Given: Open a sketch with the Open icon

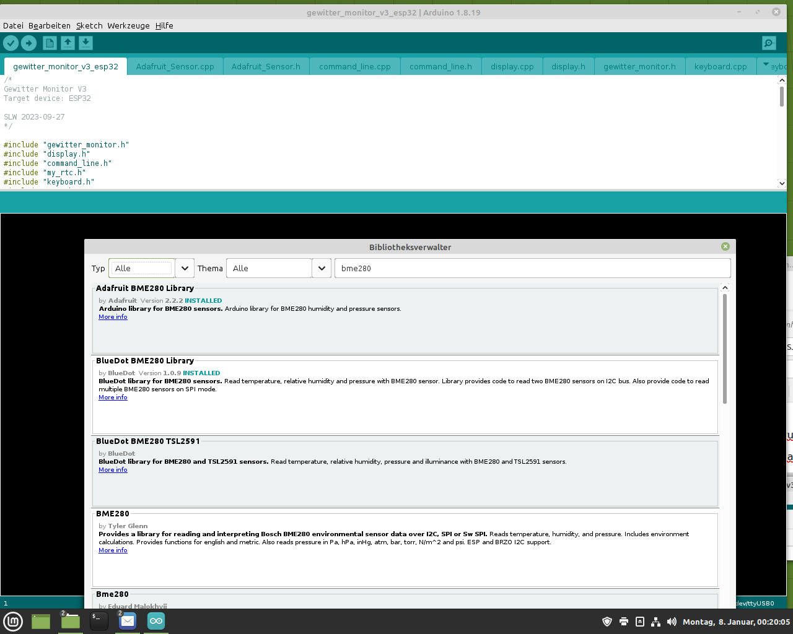Looking at the screenshot, I should click(x=68, y=43).
